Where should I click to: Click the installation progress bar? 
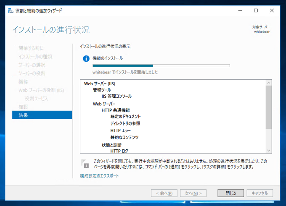pos(161,65)
